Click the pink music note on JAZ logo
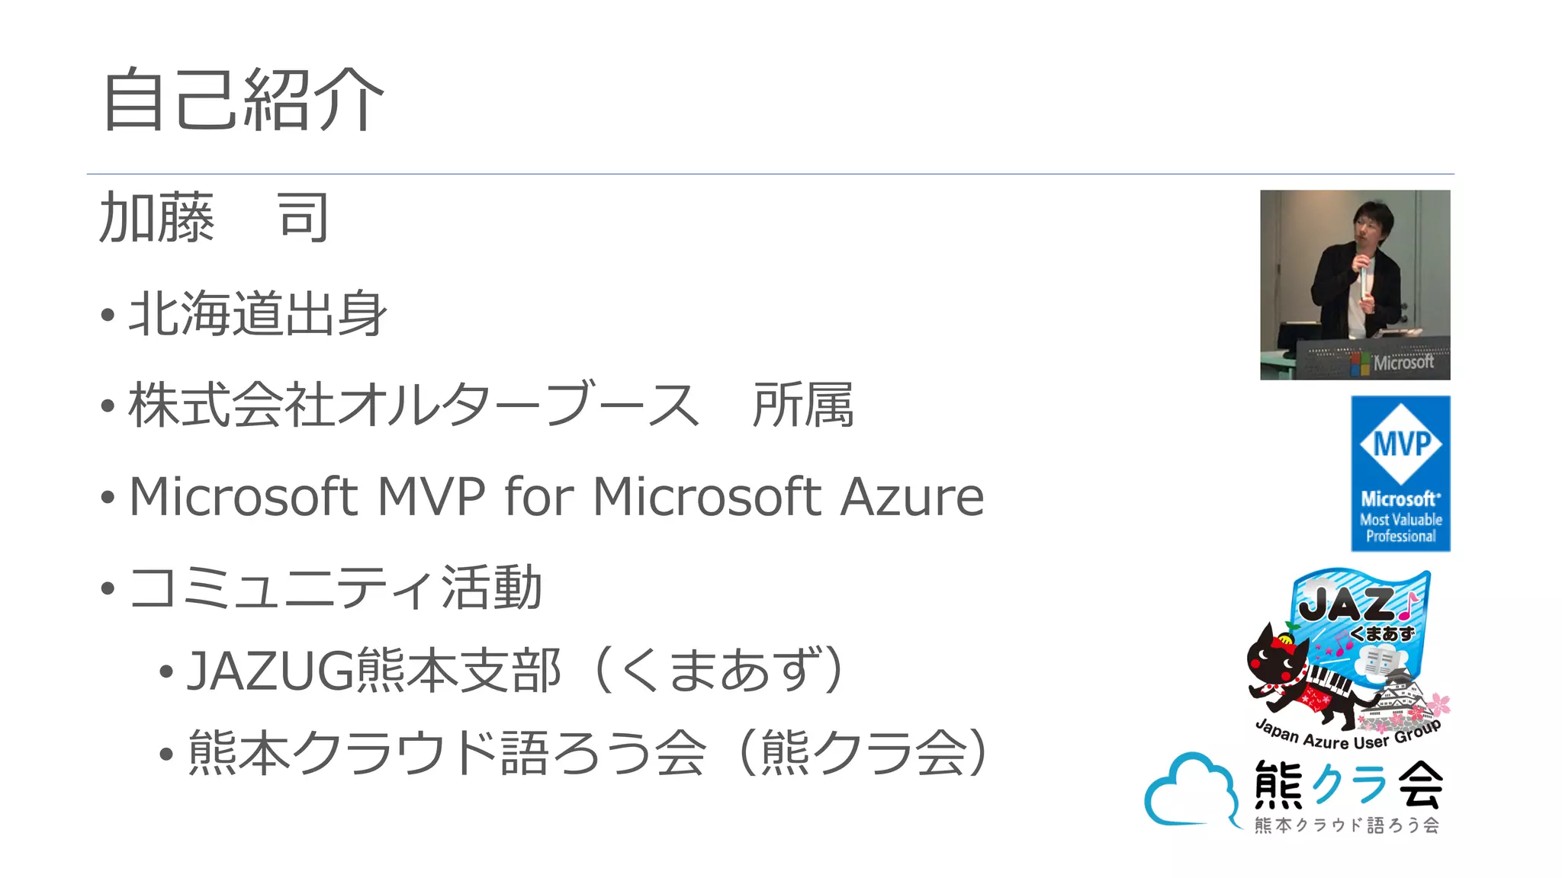1562x878 pixels. [x=1406, y=605]
